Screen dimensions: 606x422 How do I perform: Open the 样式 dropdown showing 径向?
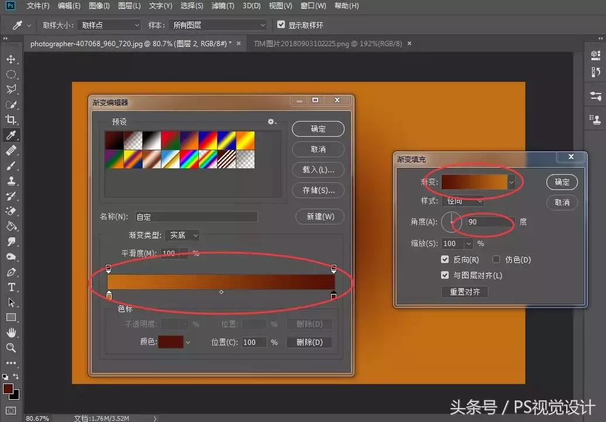[462, 200]
